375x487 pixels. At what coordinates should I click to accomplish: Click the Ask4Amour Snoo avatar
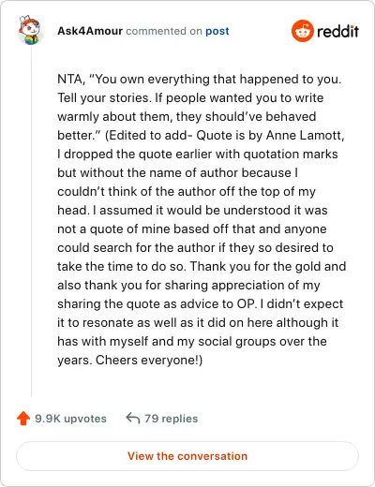29,30
